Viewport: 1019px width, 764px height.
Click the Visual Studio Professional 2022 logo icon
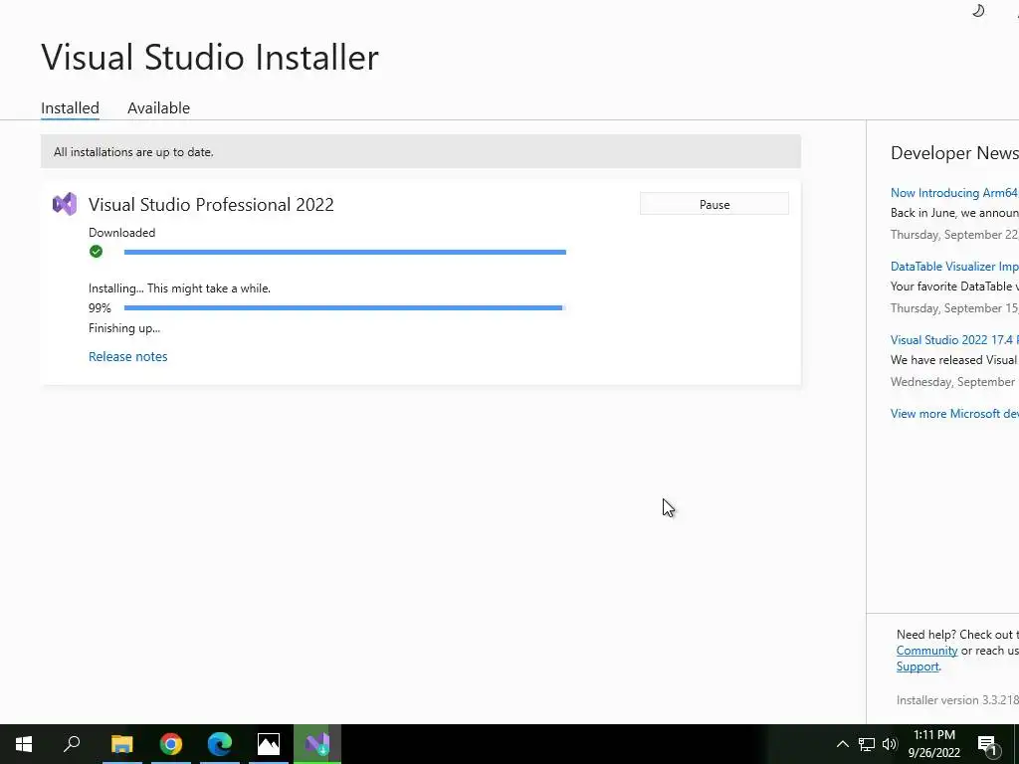65,205
